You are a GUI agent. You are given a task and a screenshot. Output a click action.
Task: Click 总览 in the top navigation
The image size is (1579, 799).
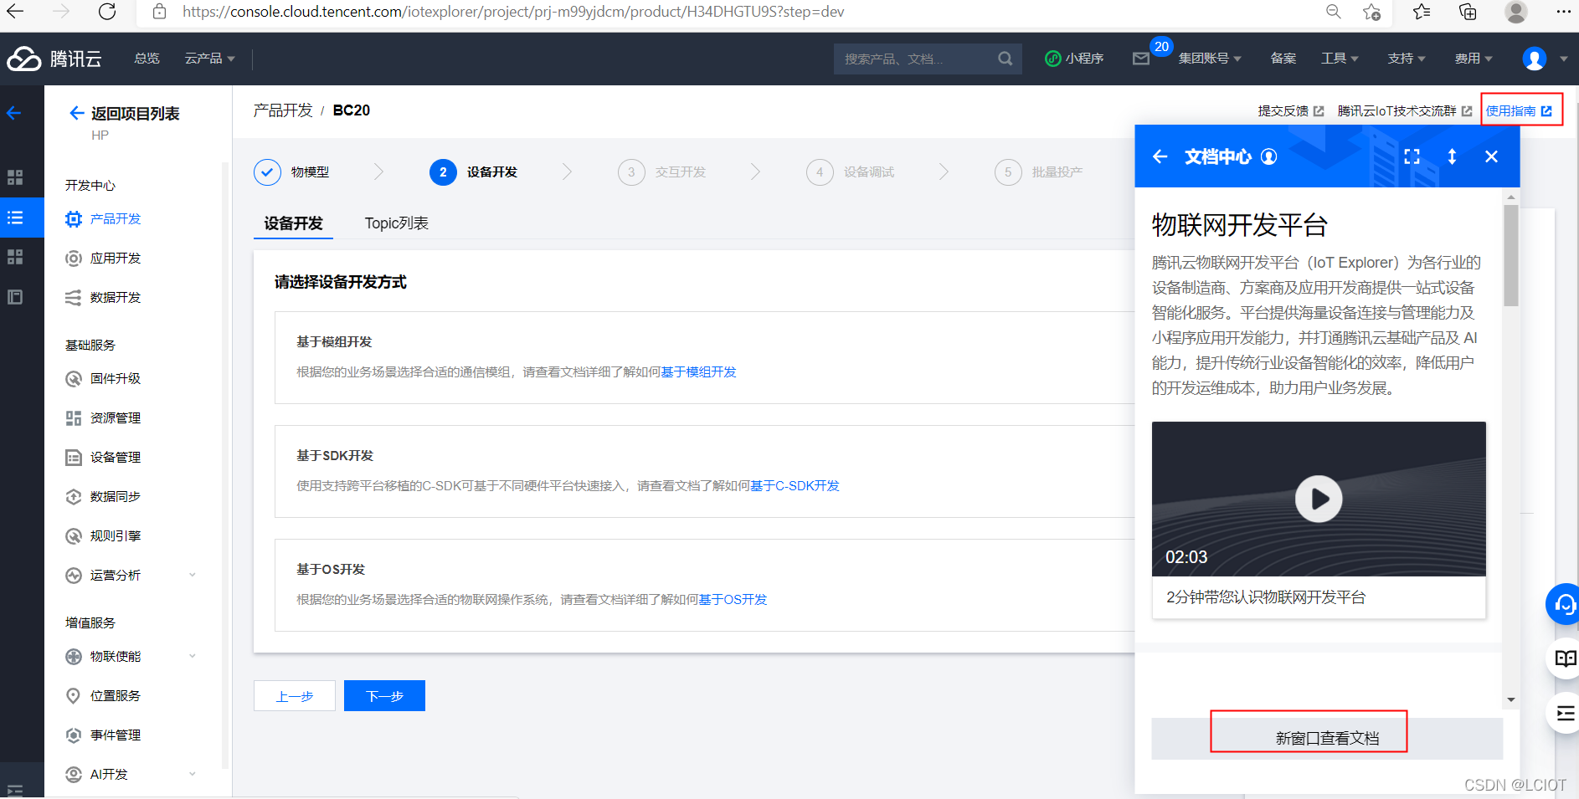(147, 59)
